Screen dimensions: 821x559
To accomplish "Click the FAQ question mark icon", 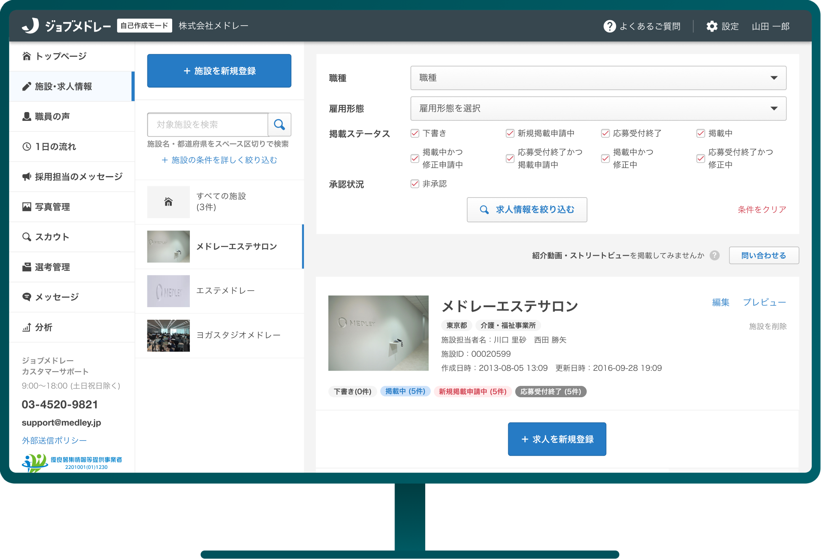I will pyautogui.click(x=609, y=26).
